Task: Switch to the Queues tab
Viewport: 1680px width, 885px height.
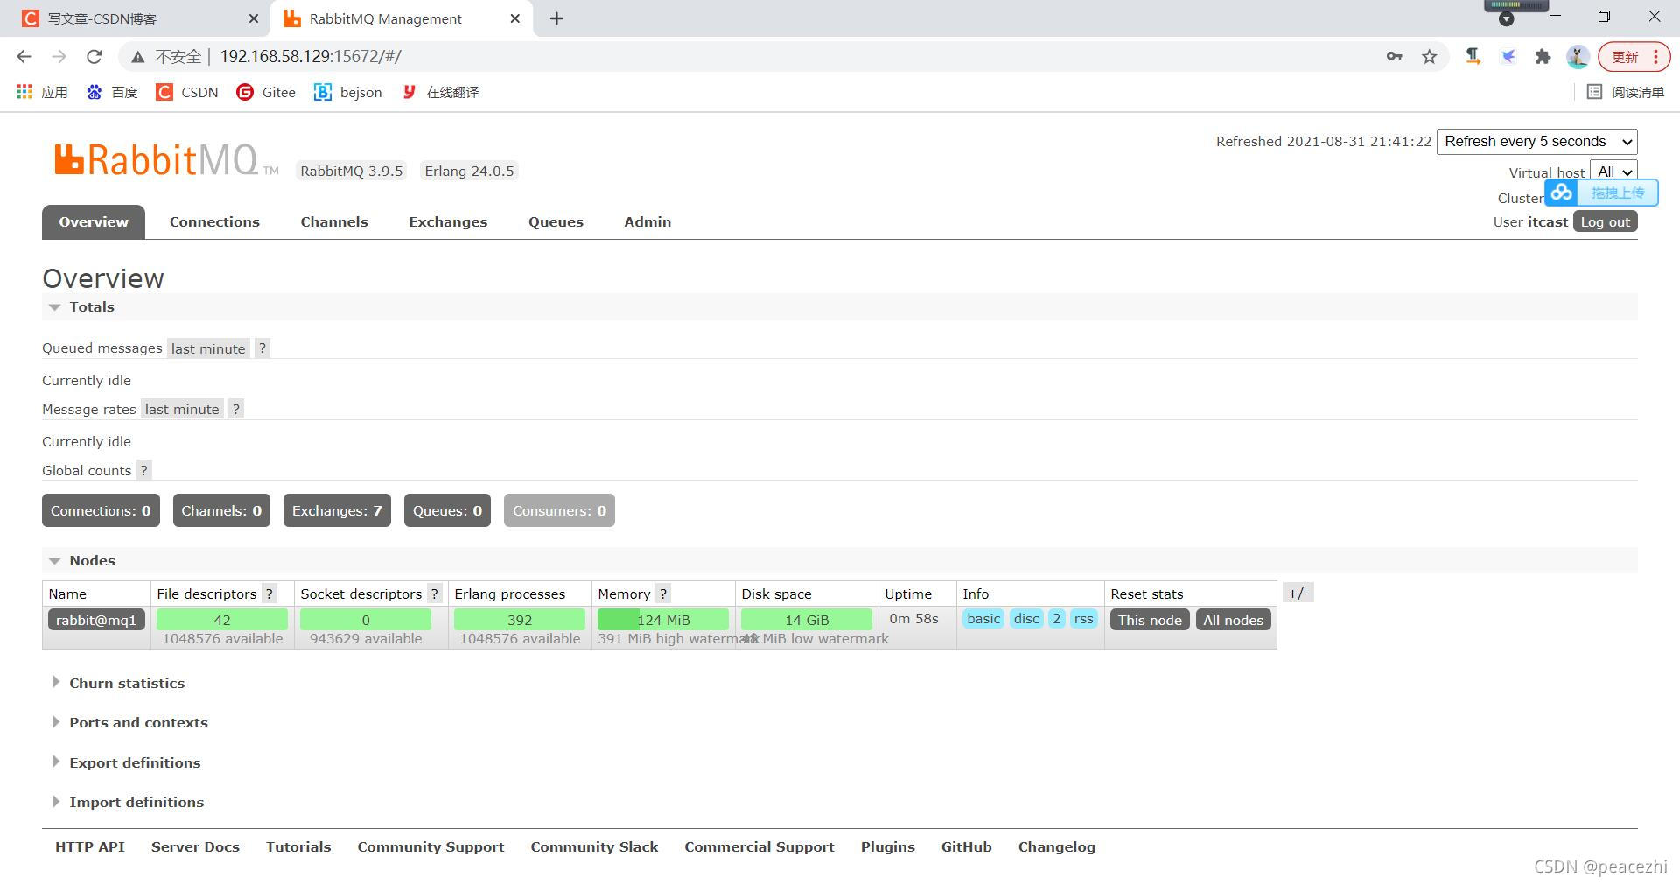Action: tap(556, 222)
